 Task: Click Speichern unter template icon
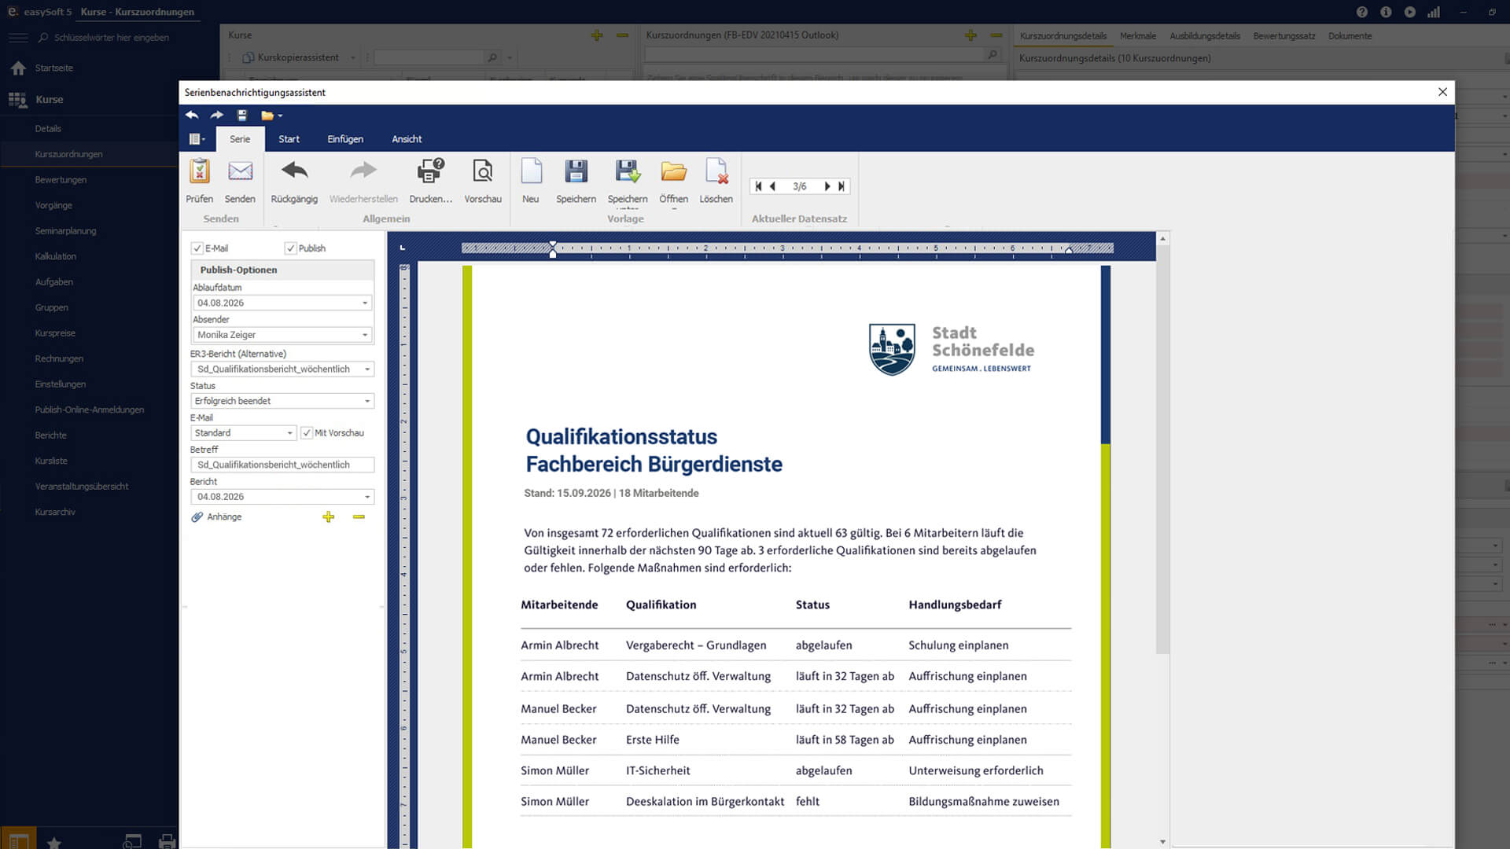pos(628,171)
